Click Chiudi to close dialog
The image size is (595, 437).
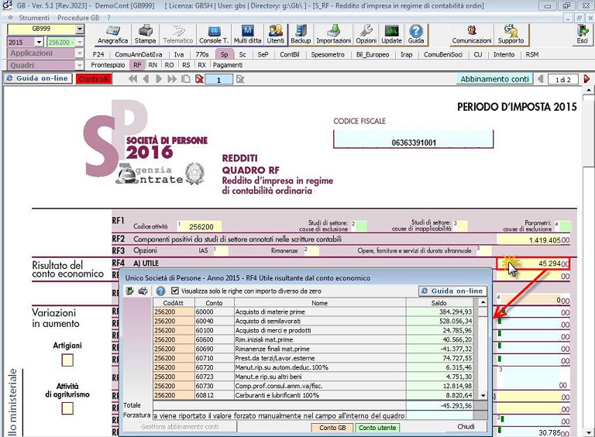[x=466, y=427]
